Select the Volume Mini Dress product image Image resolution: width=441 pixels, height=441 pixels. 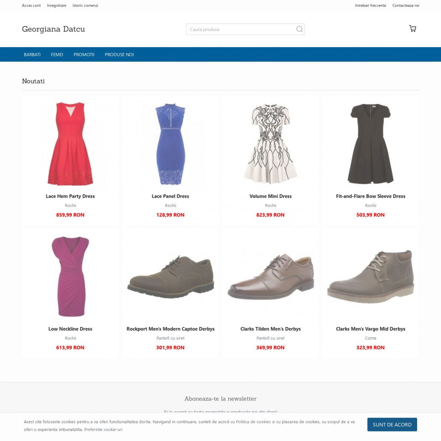tap(270, 144)
